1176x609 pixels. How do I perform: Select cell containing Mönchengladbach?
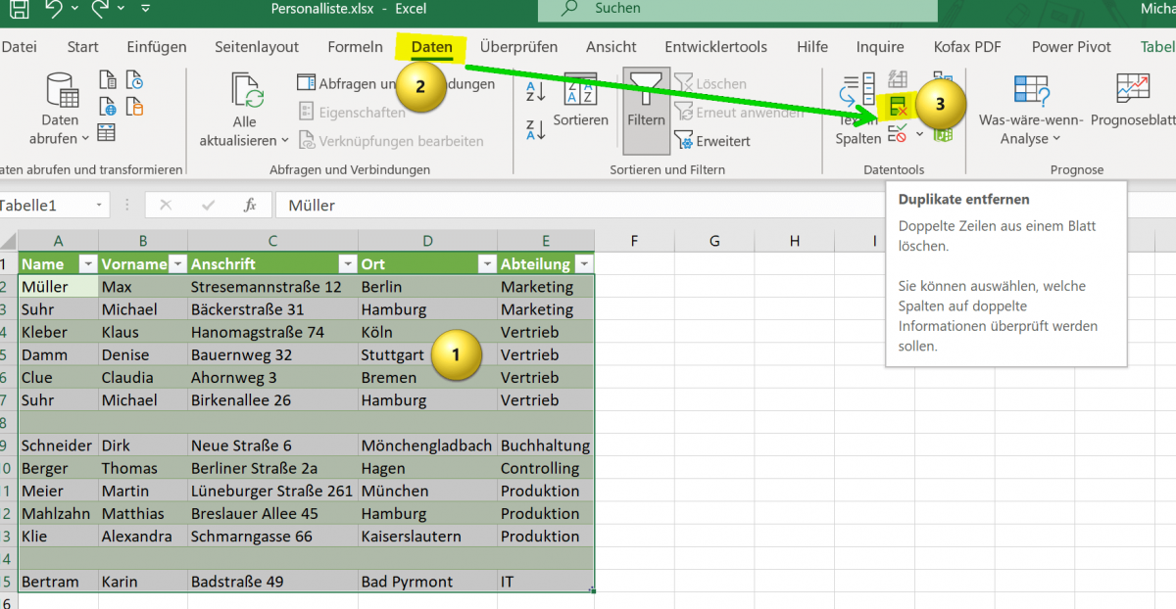point(426,445)
